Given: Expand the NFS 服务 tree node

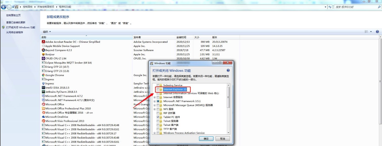Looking at the screenshot, I should click(155, 109).
